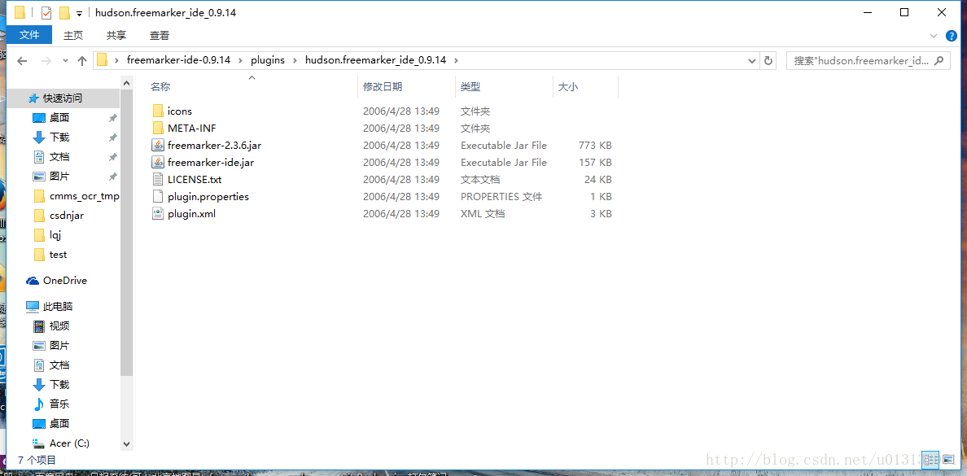This screenshot has width=967, height=476.
Task: Switch to the 查看 ribbon tab
Action: point(159,35)
